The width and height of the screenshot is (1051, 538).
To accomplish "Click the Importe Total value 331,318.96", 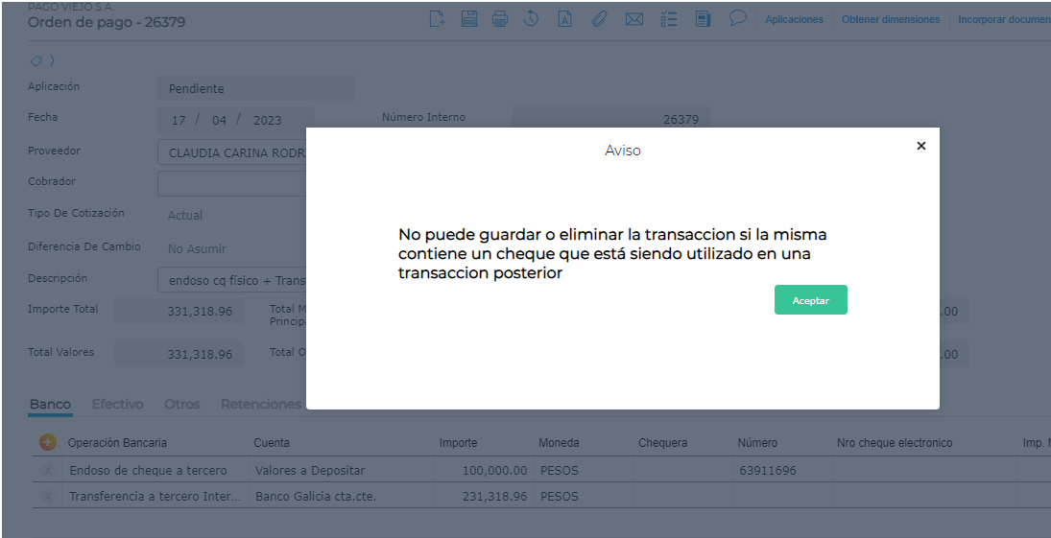I will pos(179,311).
